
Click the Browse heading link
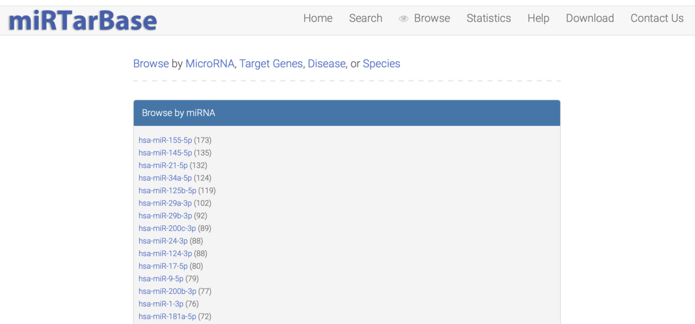151,64
